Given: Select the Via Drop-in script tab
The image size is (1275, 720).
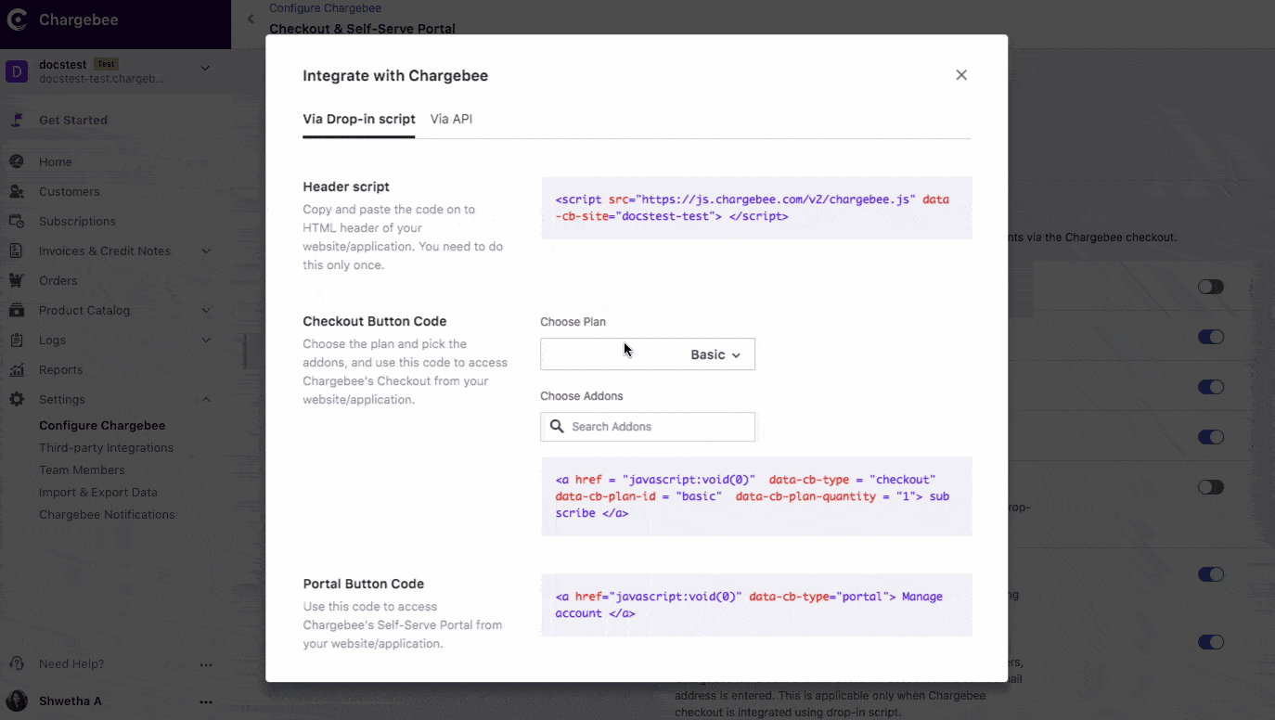Looking at the screenshot, I should pos(358,119).
